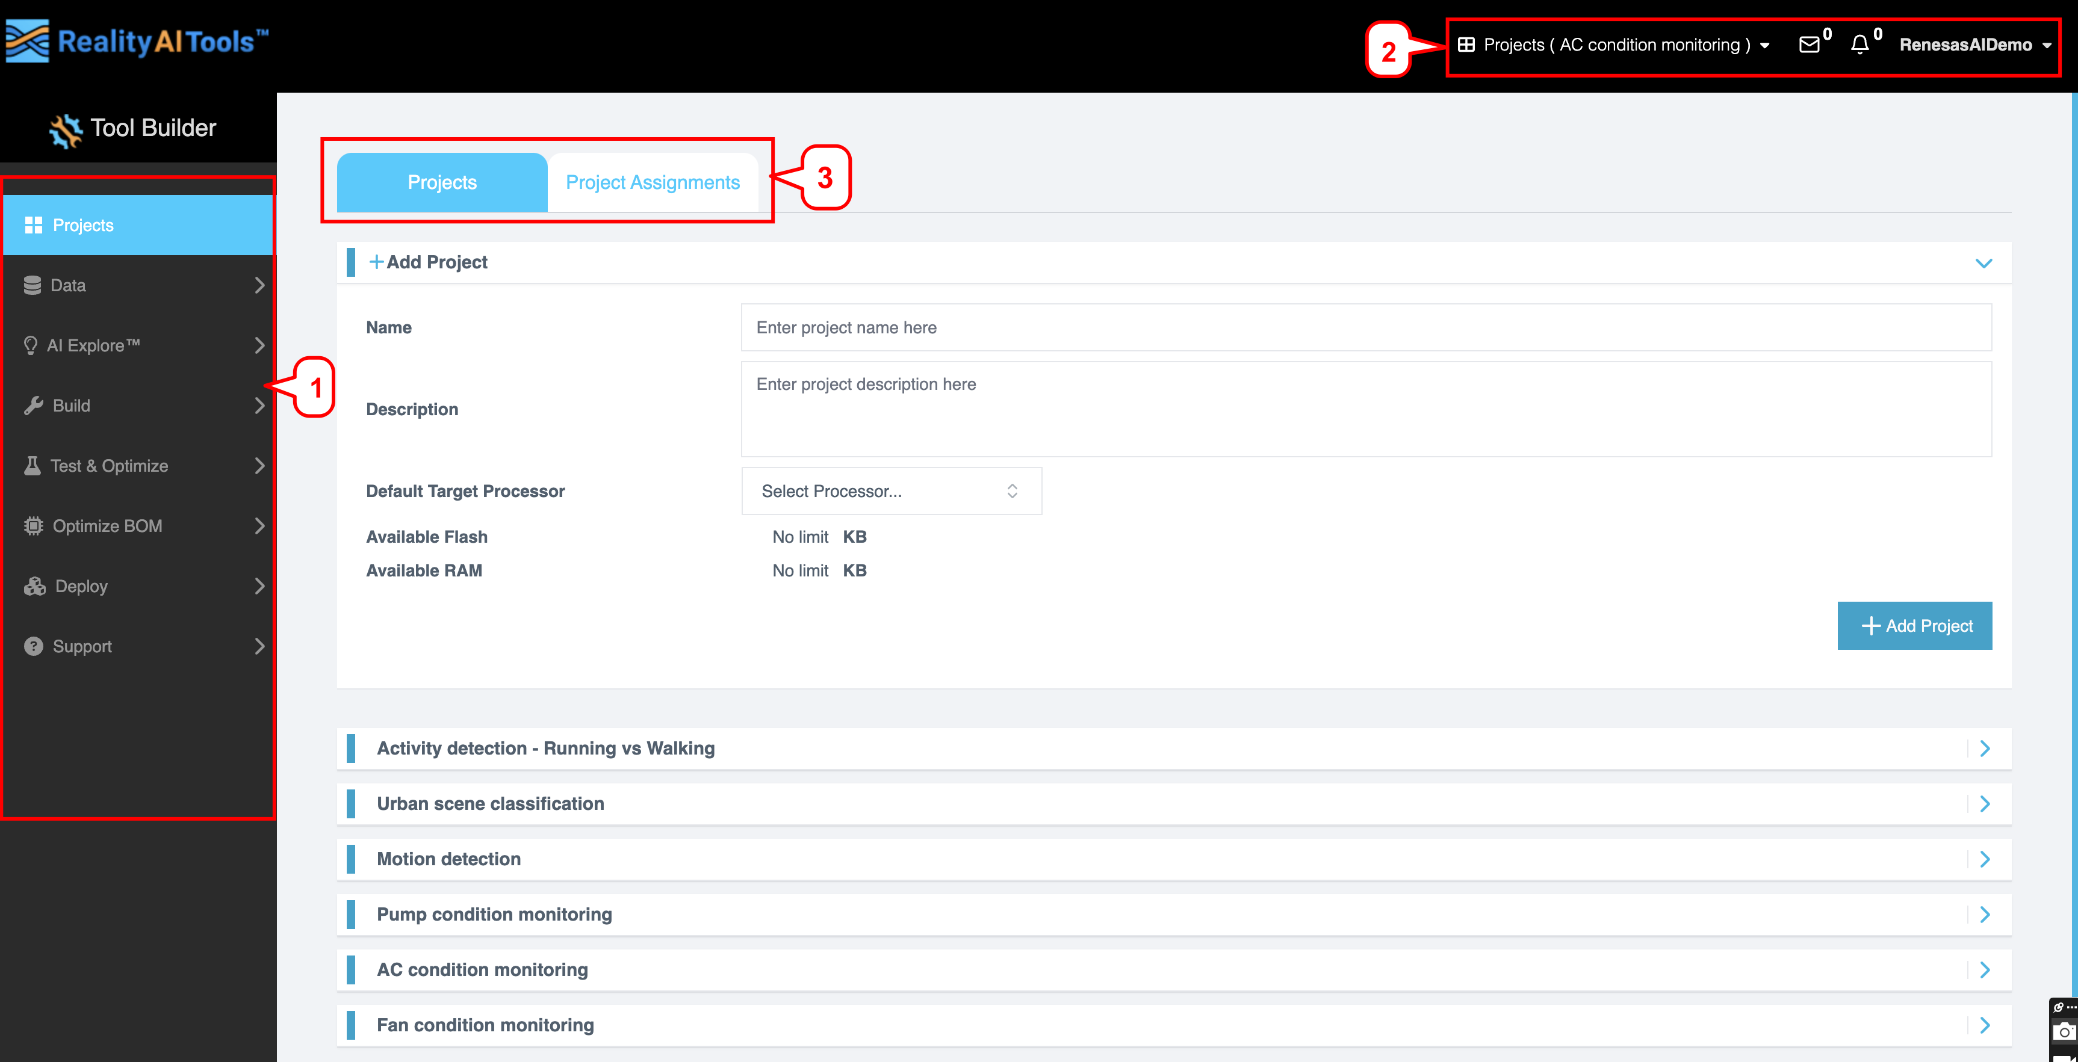Viewport: 2078px width, 1062px height.
Task: Open Support via the question mark icon
Action: tap(33, 646)
